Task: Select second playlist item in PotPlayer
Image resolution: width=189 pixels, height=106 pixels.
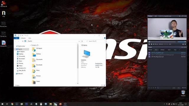Action: point(167,55)
